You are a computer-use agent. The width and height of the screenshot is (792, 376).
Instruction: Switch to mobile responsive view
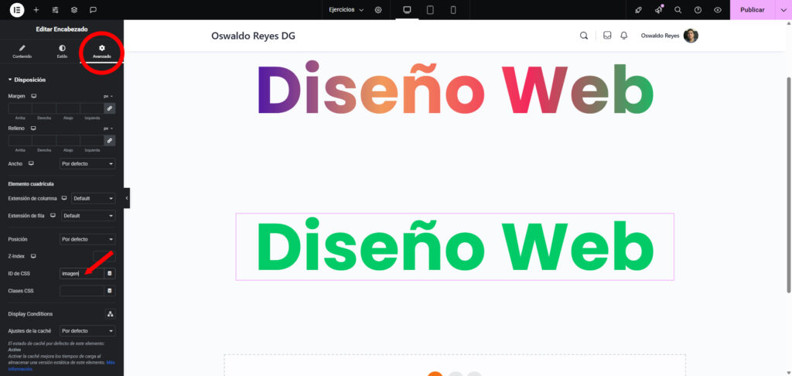(453, 10)
